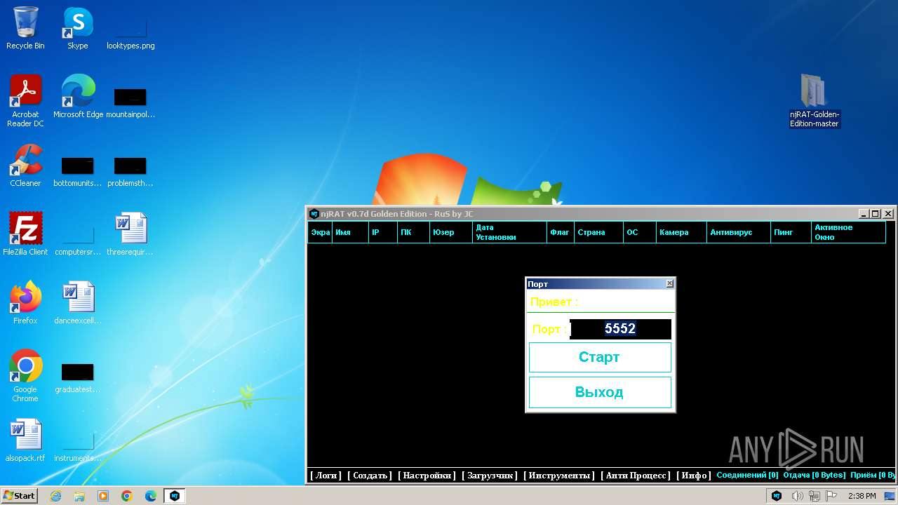The height and width of the screenshot is (505, 898).
Task: Click the Экра column header
Action: pyautogui.click(x=320, y=232)
